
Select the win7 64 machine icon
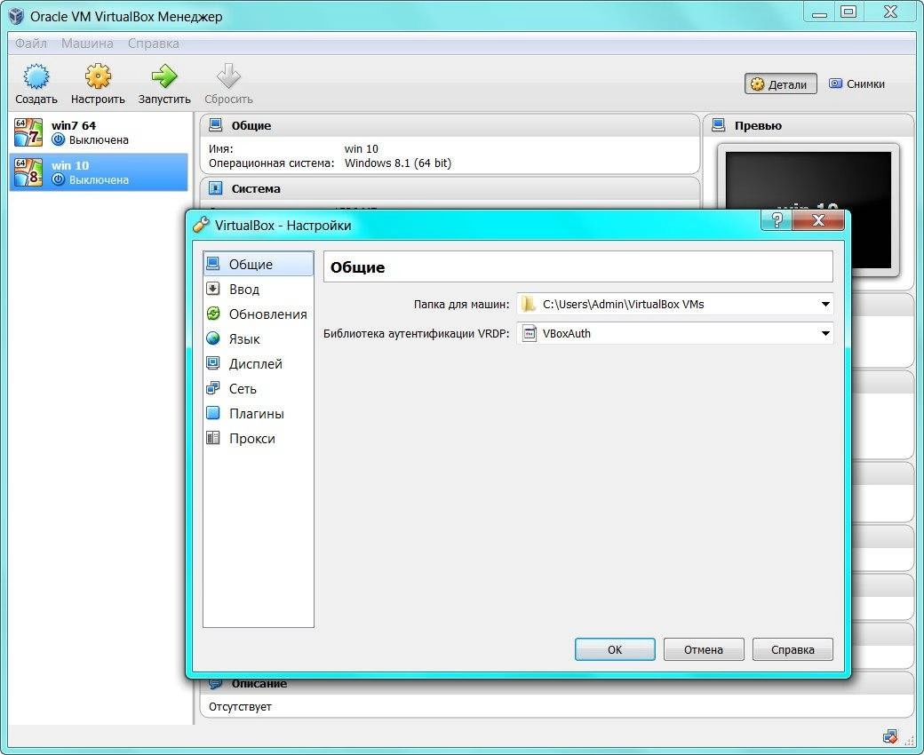pos(28,132)
